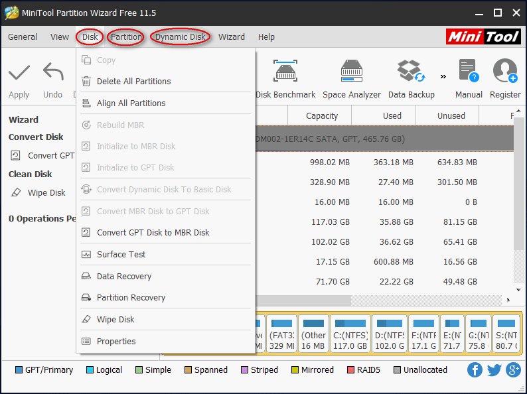Select the 16.00 MB partition row
This screenshot has height=394, width=527.
tap(384, 202)
